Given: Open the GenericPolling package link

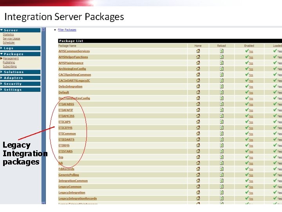Looking at the screenshot, I should tap(69, 175).
